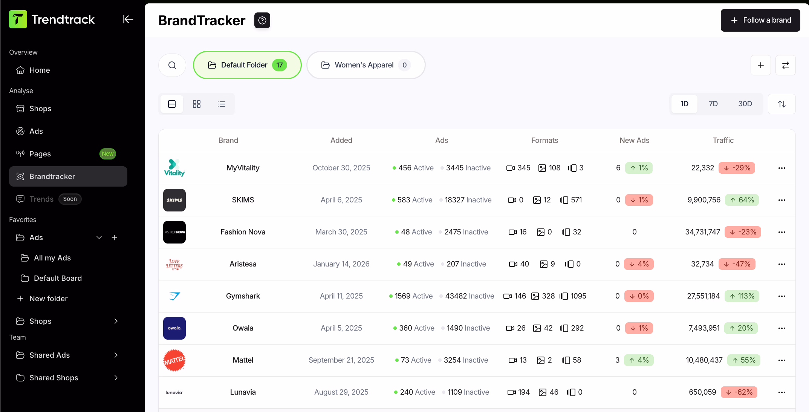Switch to grid view layout
Image resolution: width=809 pixels, height=412 pixels.
click(x=196, y=104)
